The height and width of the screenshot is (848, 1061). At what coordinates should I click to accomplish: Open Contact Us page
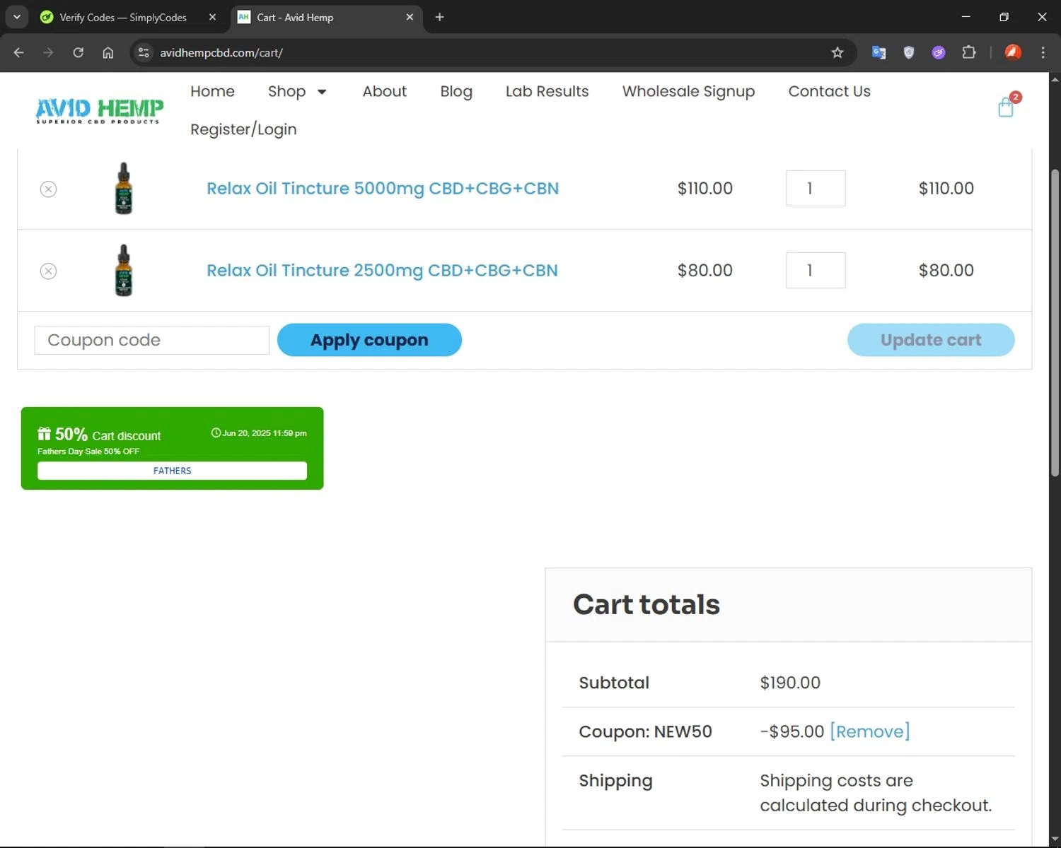(x=829, y=91)
